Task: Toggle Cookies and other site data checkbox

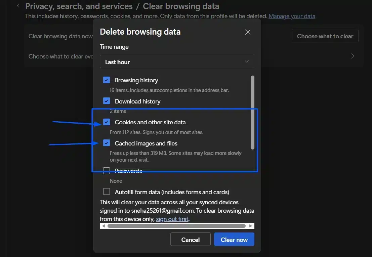Action: click(107, 122)
